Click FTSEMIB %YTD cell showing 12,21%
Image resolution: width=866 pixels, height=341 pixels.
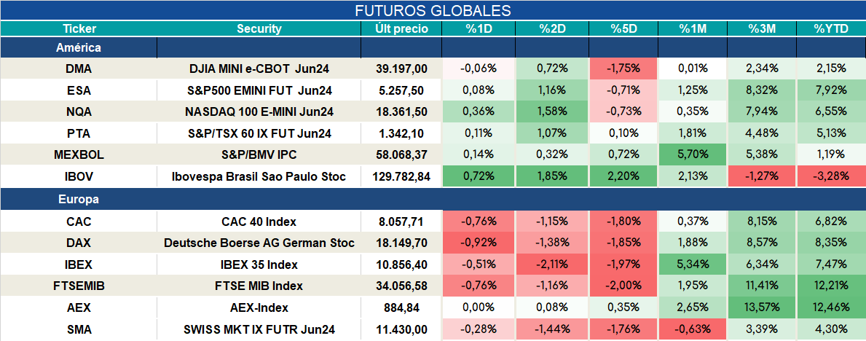(x=830, y=286)
